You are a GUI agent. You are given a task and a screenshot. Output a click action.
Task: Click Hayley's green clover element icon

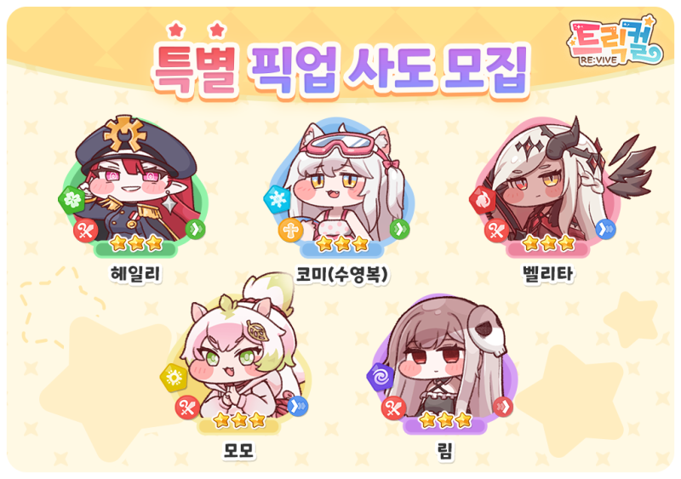click(x=72, y=200)
